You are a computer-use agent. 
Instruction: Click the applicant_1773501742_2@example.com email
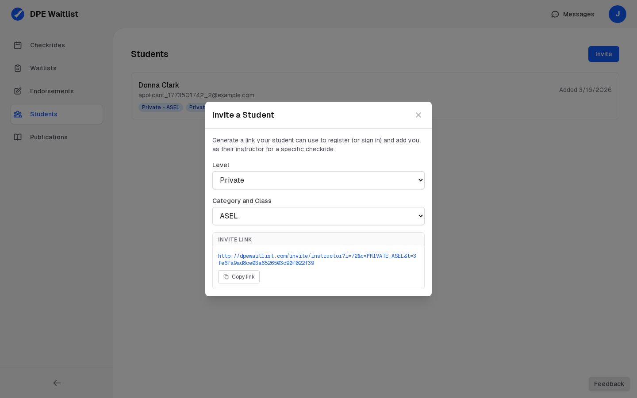tap(196, 95)
